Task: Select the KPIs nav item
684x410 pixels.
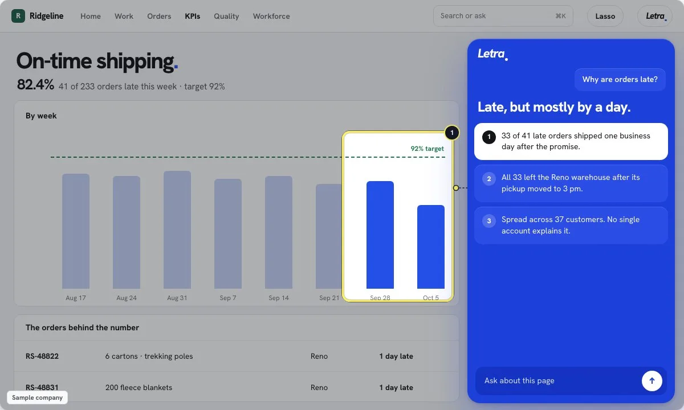Action: tap(193, 16)
